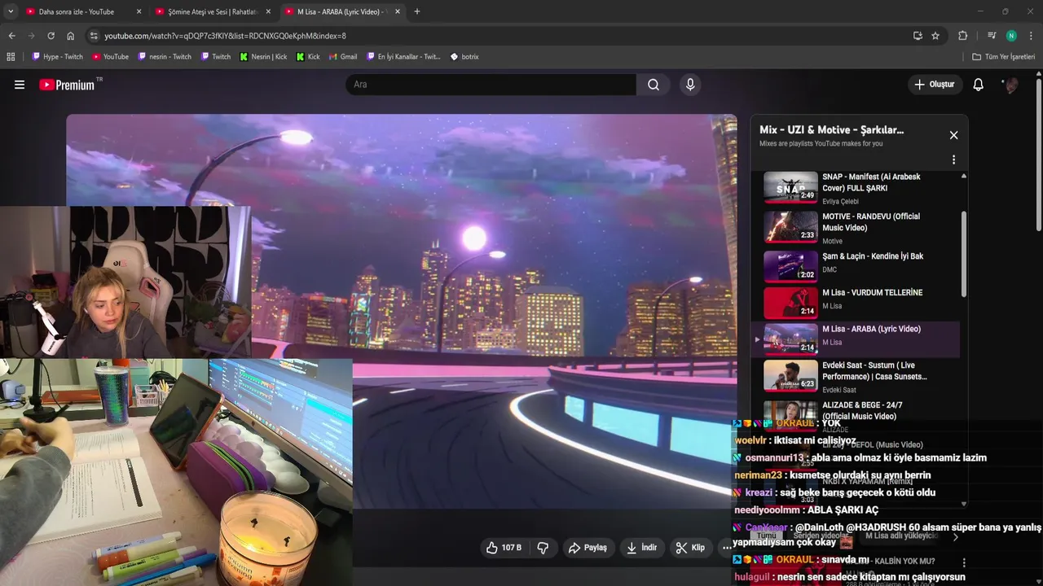Start voice search with the microphone

pyautogui.click(x=690, y=85)
